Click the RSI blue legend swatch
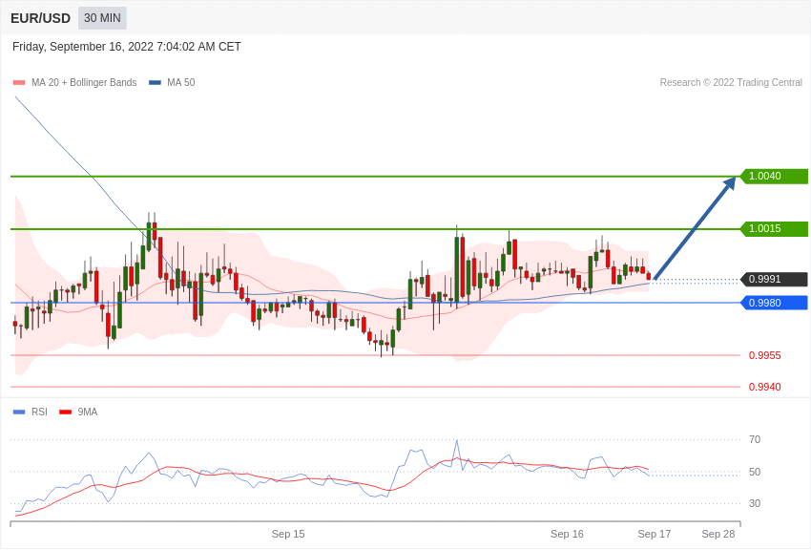Screen dimensions: 811x550 click(x=19, y=412)
